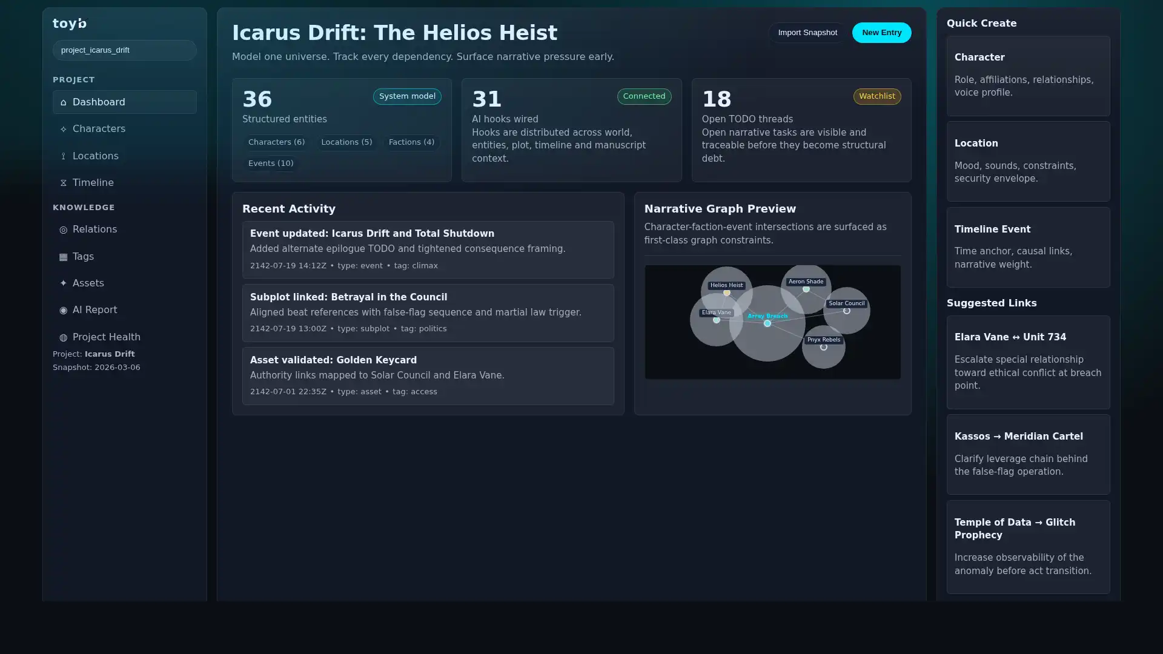Screen dimensions: 1163x654
Task: Click the Array Breach graph node
Action: pyautogui.click(x=767, y=323)
